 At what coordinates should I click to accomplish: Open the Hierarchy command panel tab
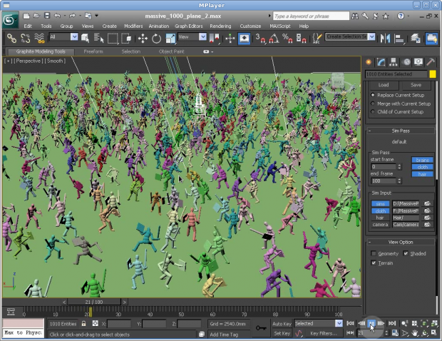(x=394, y=62)
